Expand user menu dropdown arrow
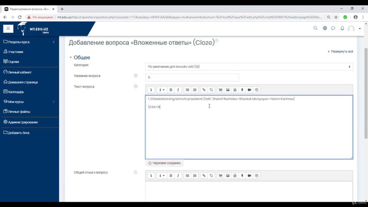368x207 pixels. 360,29
